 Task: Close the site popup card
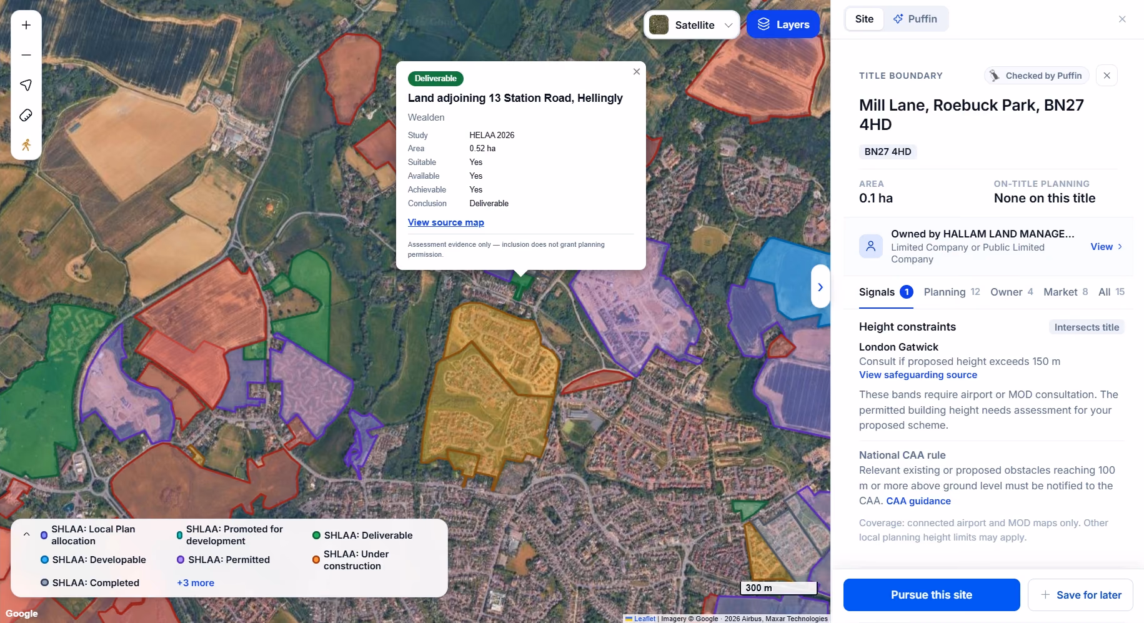(637, 72)
